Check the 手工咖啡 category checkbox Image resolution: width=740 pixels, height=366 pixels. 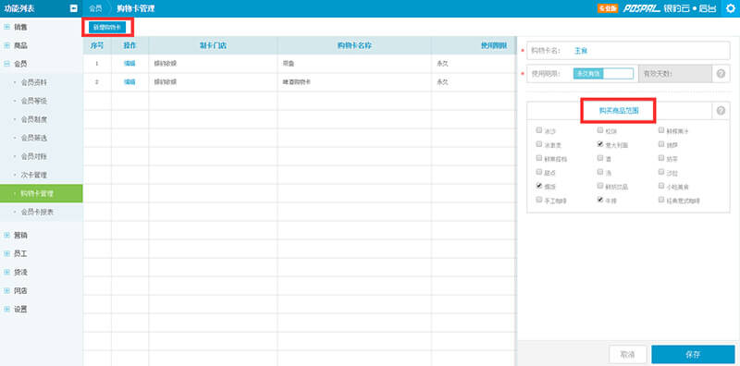539,200
